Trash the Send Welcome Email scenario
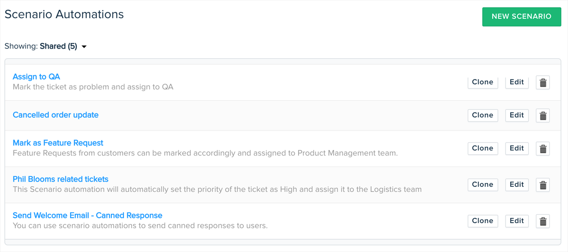The width and height of the screenshot is (568, 252). 543,221
